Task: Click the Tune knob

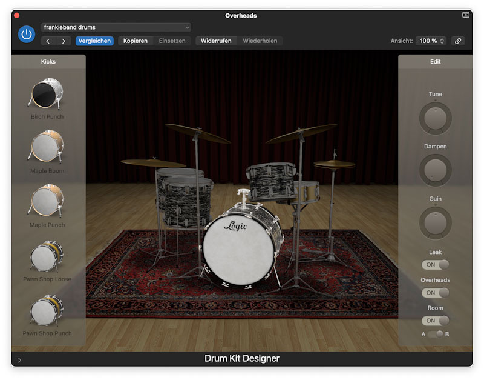Action: tap(435, 118)
